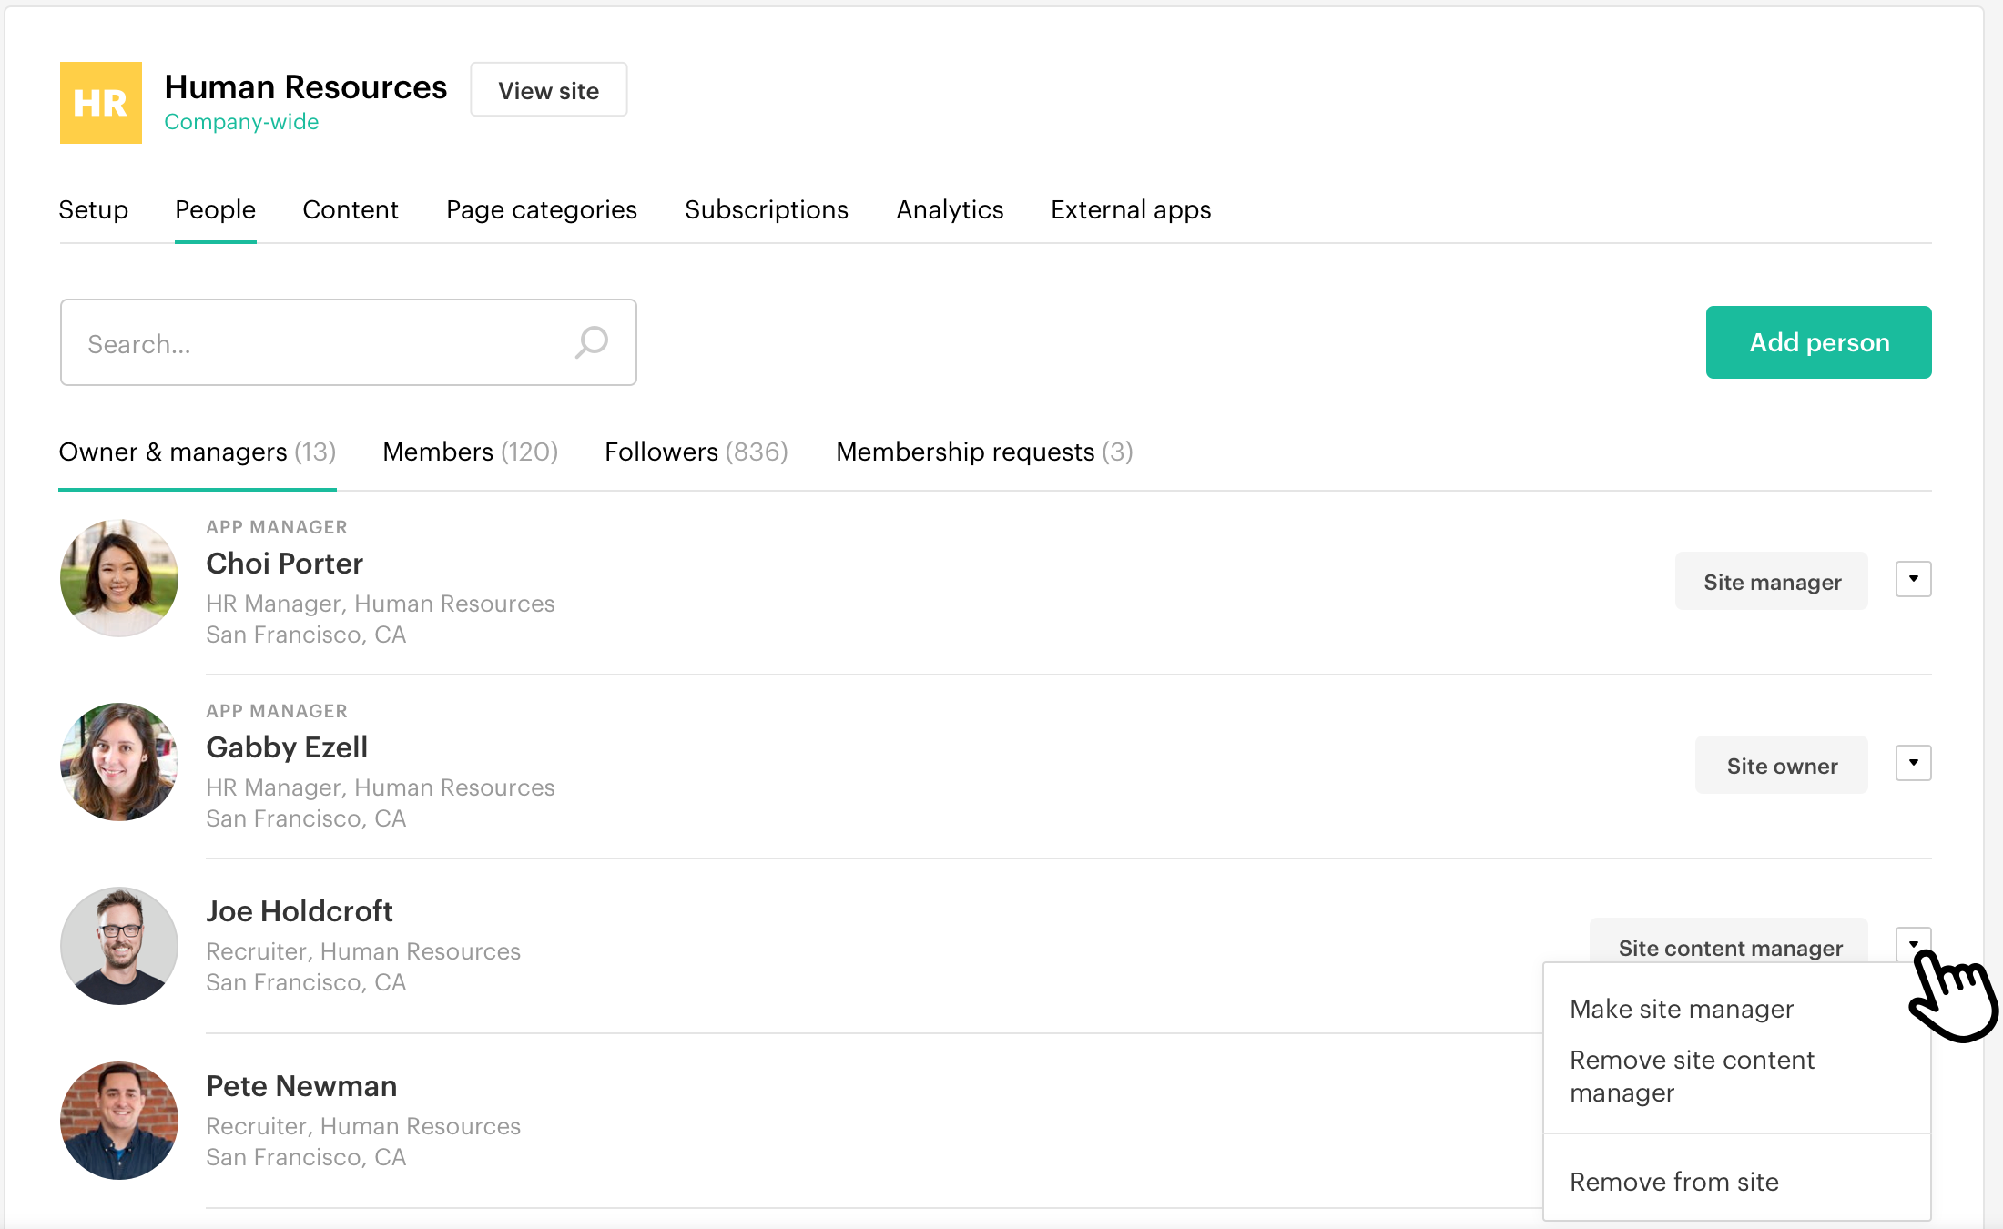Click the search magnifier icon
The height and width of the screenshot is (1229, 2003).
[592, 343]
